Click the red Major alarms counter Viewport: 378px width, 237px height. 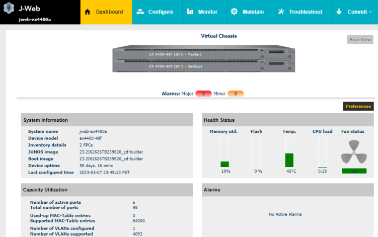coord(203,94)
